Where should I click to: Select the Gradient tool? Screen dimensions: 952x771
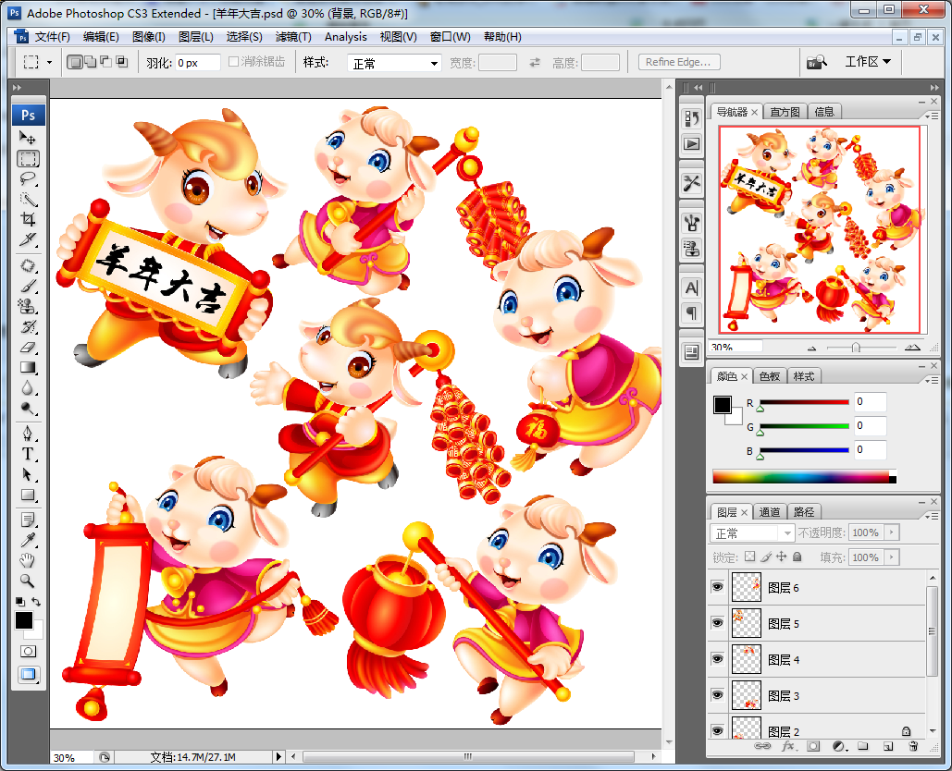point(28,367)
